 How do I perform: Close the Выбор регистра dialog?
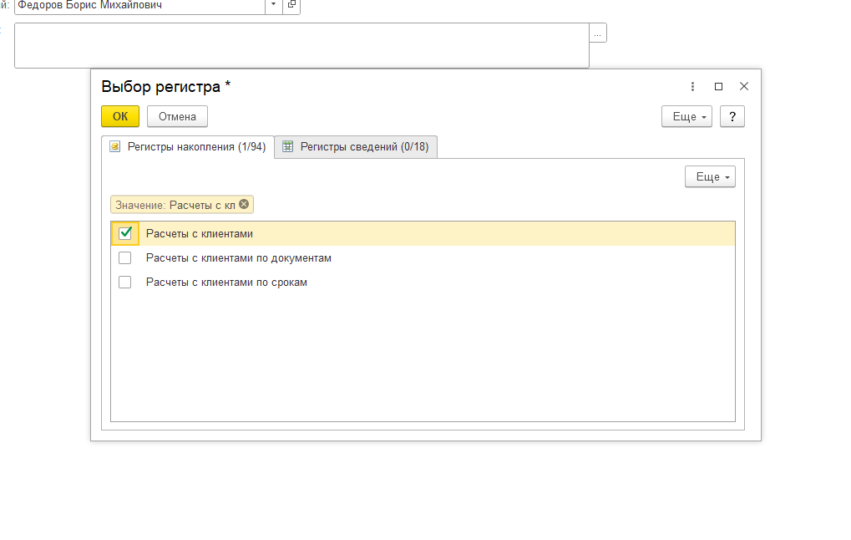(744, 86)
